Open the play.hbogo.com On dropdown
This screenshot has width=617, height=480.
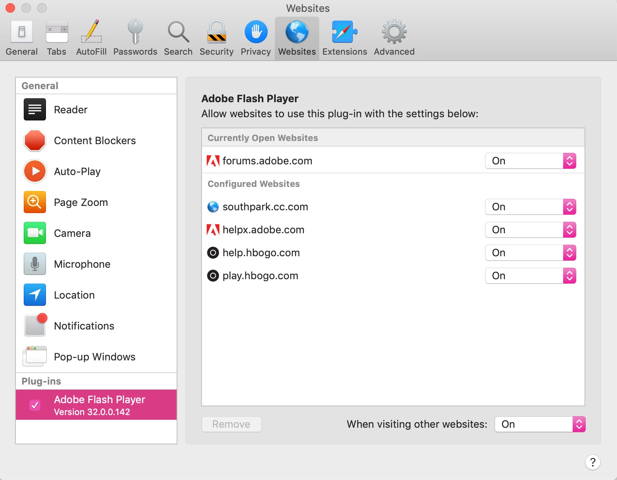(530, 276)
